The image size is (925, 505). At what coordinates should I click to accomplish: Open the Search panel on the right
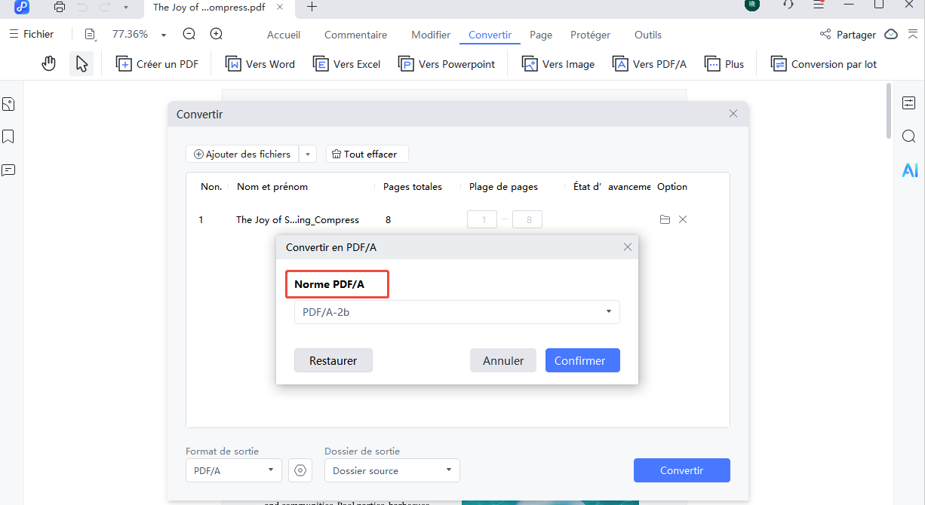click(909, 136)
